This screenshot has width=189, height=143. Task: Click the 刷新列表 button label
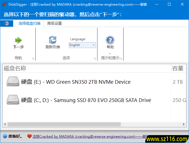pyautogui.click(x=53, y=47)
